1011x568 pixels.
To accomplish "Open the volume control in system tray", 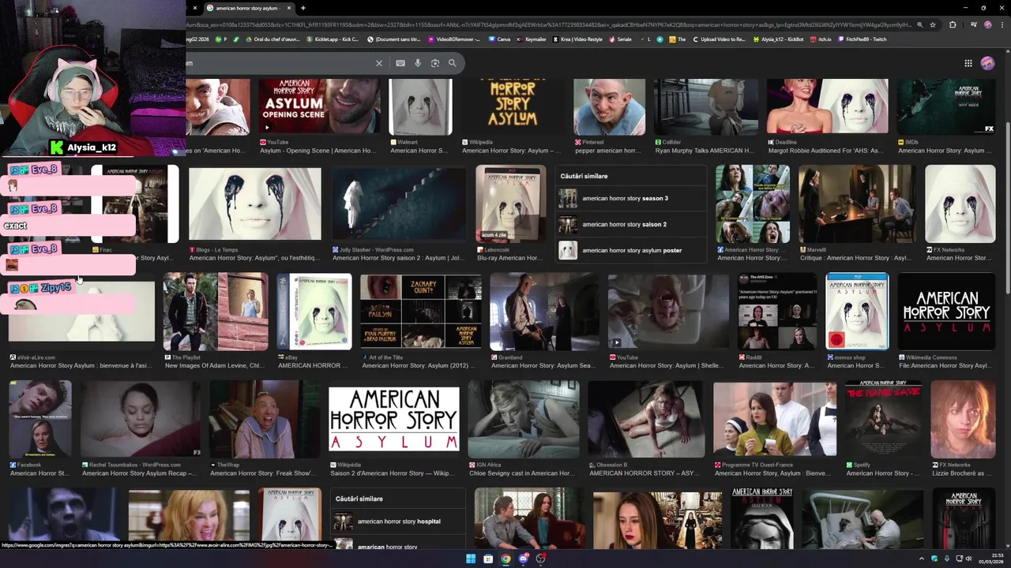I will (x=969, y=559).
